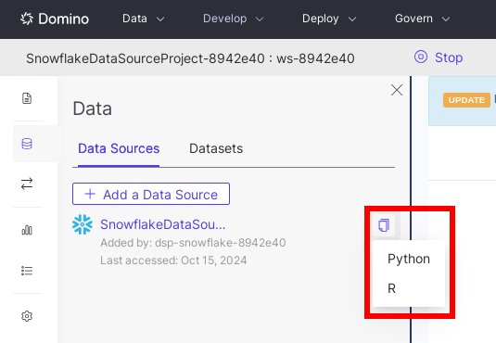Click the workspace title SnowflakeDataSourceProject-8942e40
This screenshot has width=496, height=343.
coord(146,58)
